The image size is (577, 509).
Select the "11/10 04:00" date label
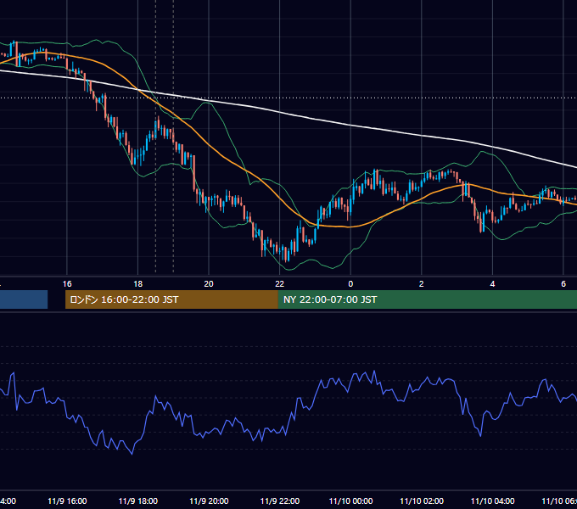(x=493, y=501)
